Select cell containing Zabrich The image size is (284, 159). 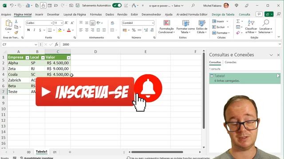coord(18,80)
